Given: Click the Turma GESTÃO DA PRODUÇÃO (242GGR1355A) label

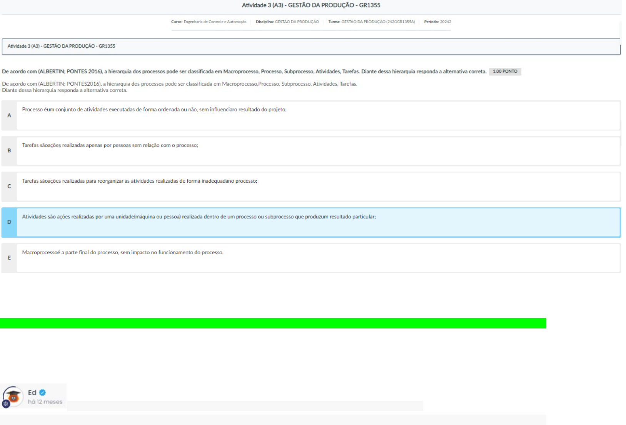Looking at the screenshot, I should point(371,22).
